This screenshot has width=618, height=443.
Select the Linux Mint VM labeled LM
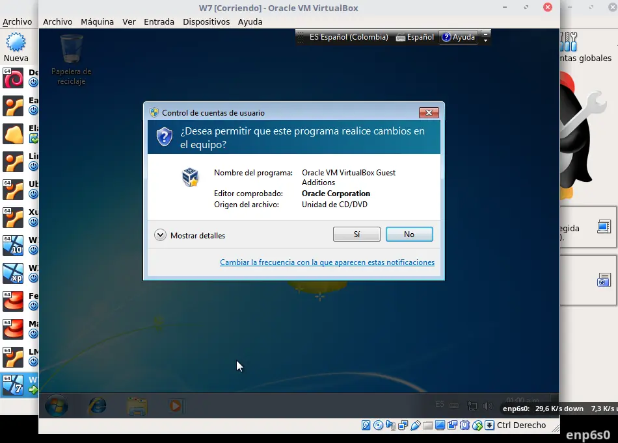click(13, 357)
